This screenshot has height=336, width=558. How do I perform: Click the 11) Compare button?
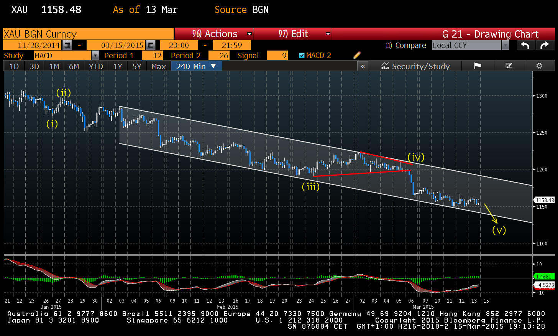pyautogui.click(x=405, y=45)
